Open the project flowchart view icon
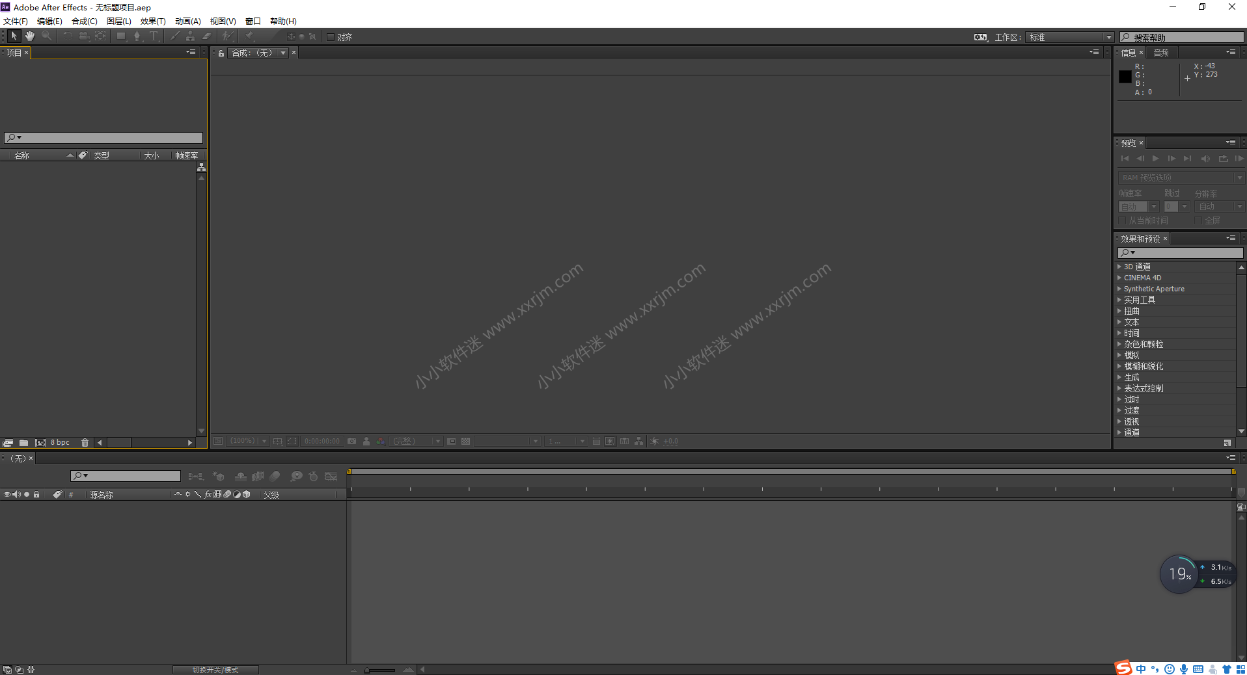The image size is (1247, 675). [x=201, y=168]
